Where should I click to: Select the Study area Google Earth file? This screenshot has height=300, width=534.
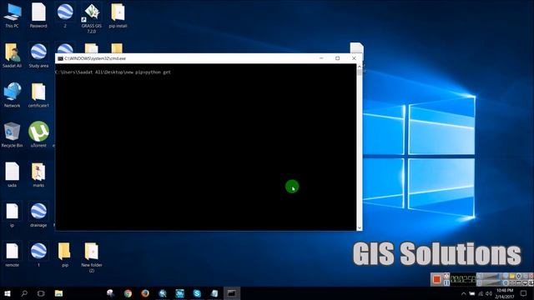point(38,55)
